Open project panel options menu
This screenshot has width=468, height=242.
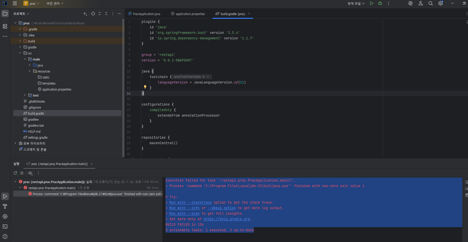pyautogui.click(x=113, y=14)
